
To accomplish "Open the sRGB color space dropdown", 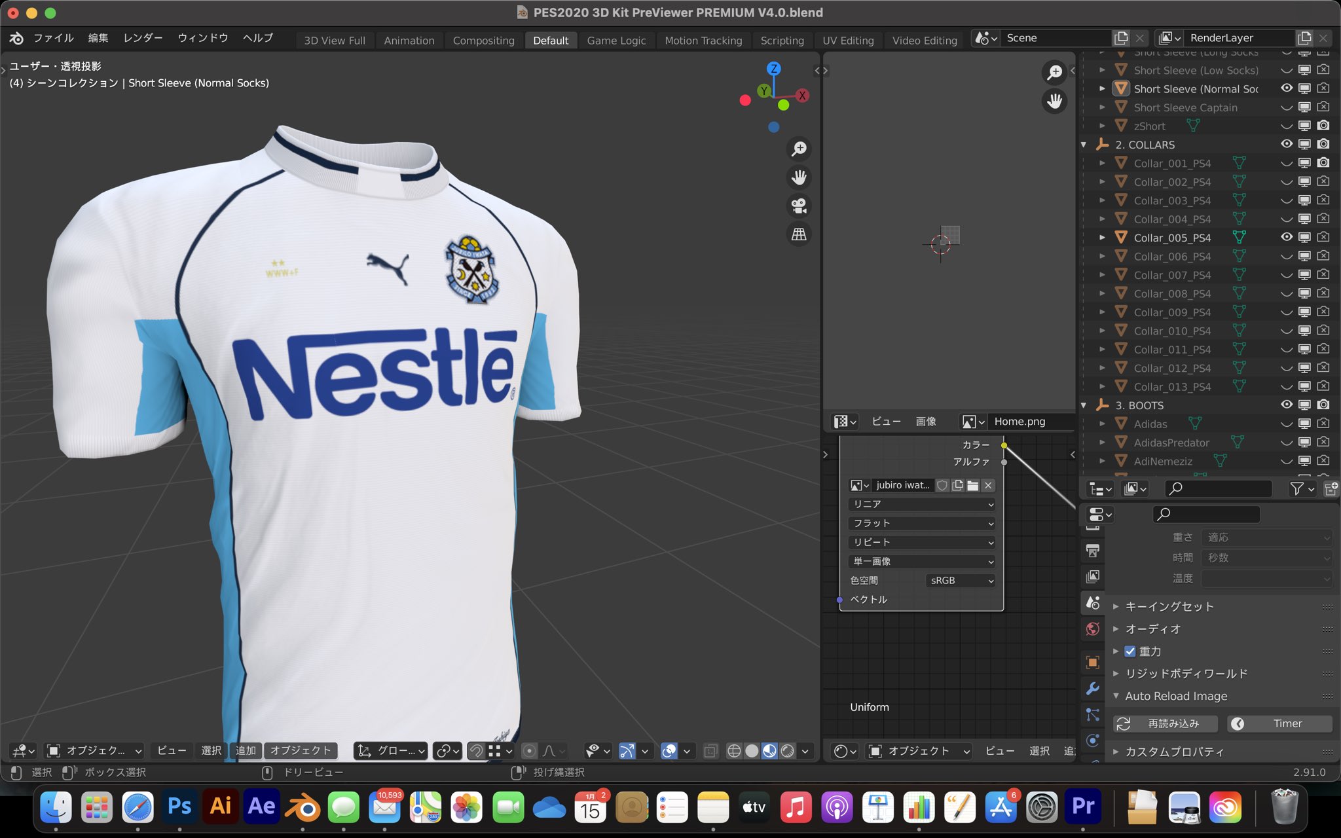I will click(961, 581).
